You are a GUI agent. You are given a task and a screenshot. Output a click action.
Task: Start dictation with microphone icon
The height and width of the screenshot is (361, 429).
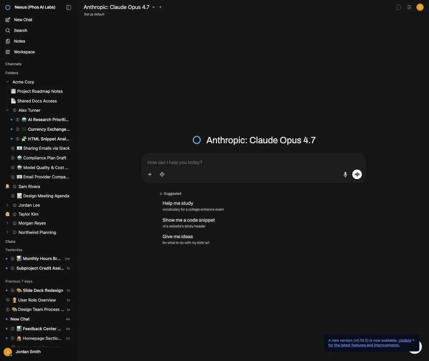click(345, 174)
